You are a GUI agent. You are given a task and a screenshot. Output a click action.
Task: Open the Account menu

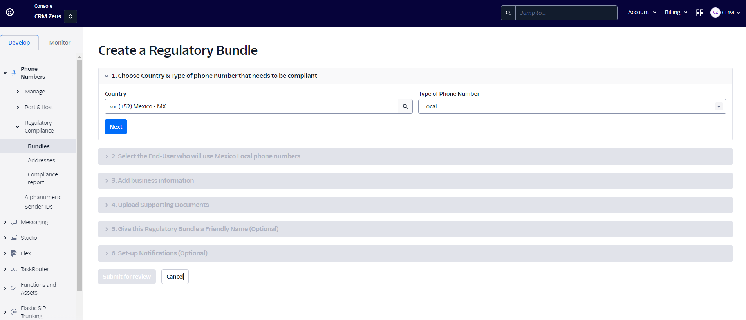pos(642,13)
